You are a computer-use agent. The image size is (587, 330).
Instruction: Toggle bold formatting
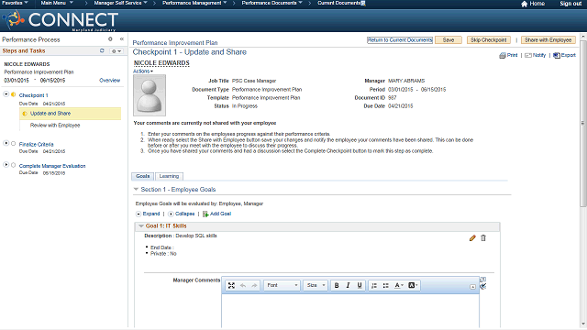click(x=337, y=285)
